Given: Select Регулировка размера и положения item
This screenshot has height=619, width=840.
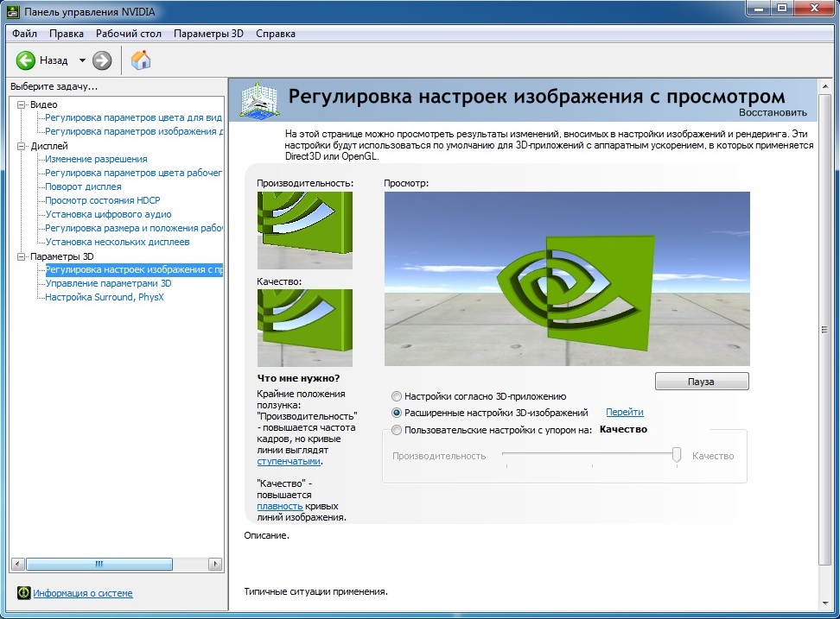Looking at the screenshot, I should [x=134, y=229].
